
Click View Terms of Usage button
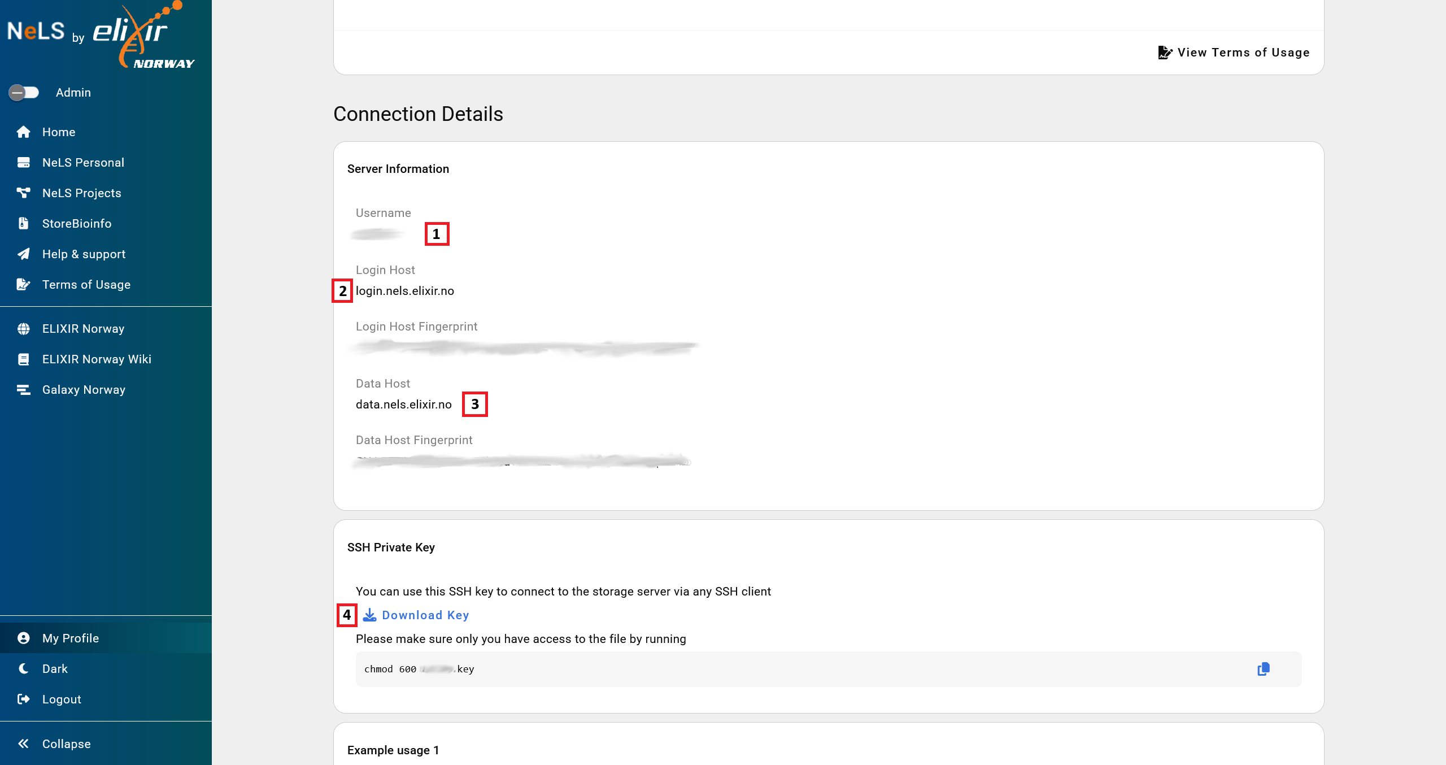(1234, 53)
